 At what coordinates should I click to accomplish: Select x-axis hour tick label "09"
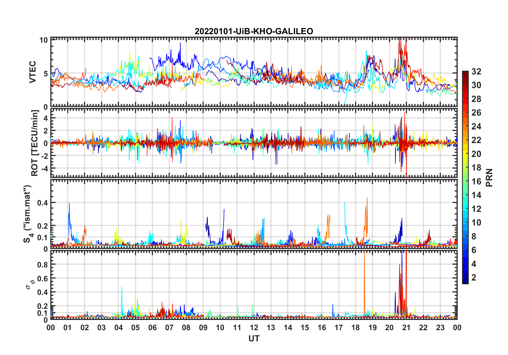click(x=203, y=328)
